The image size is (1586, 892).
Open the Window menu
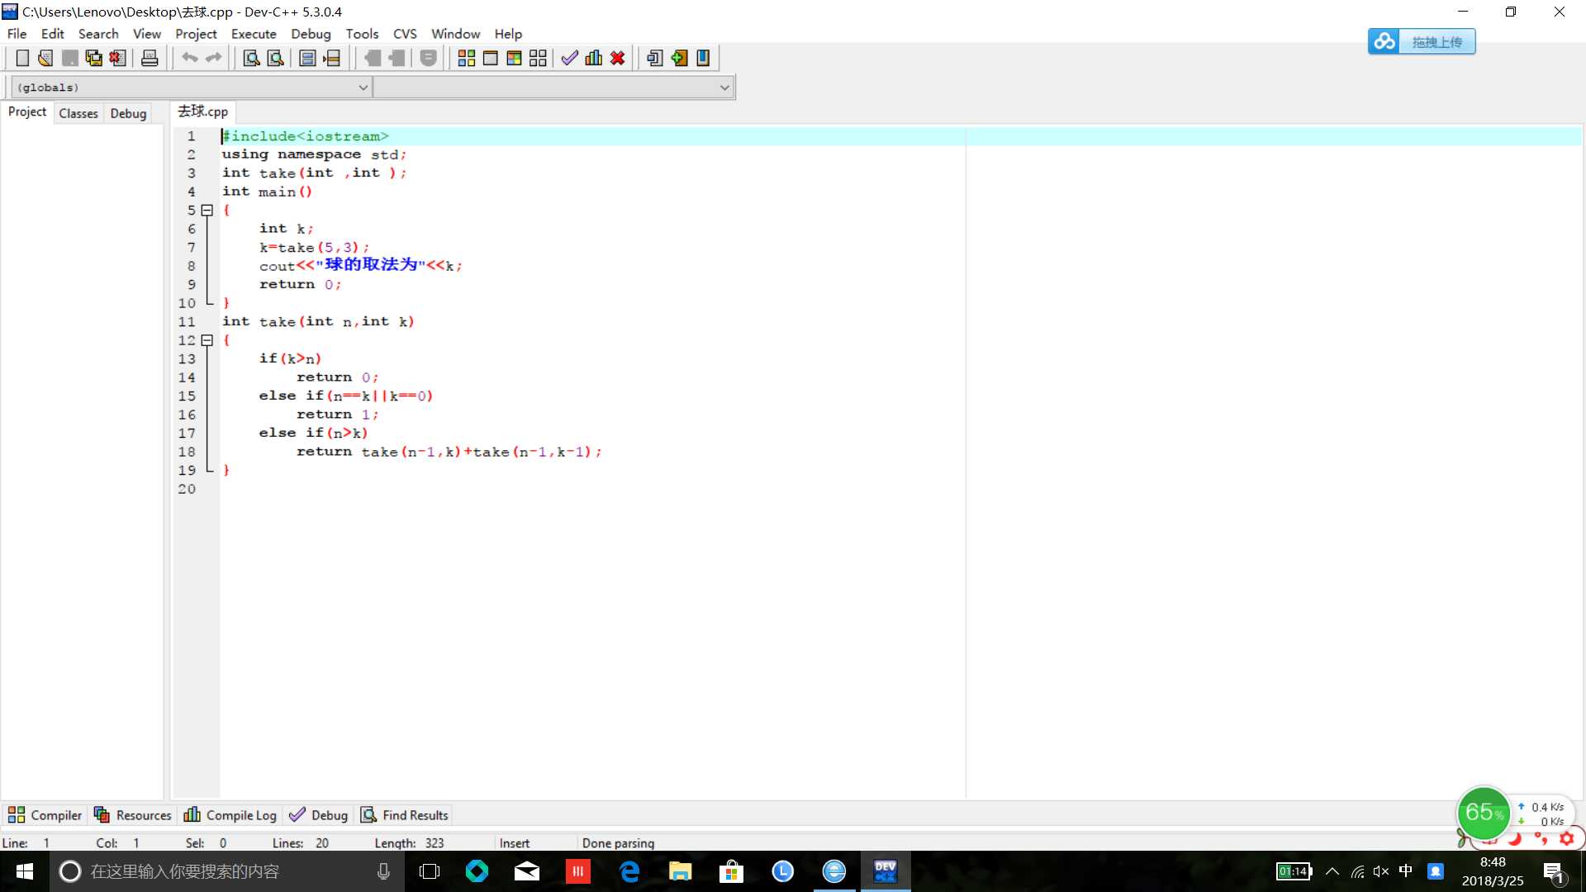coord(455,34)
